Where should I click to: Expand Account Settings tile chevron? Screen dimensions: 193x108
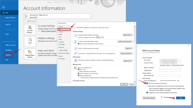point(33,32)
